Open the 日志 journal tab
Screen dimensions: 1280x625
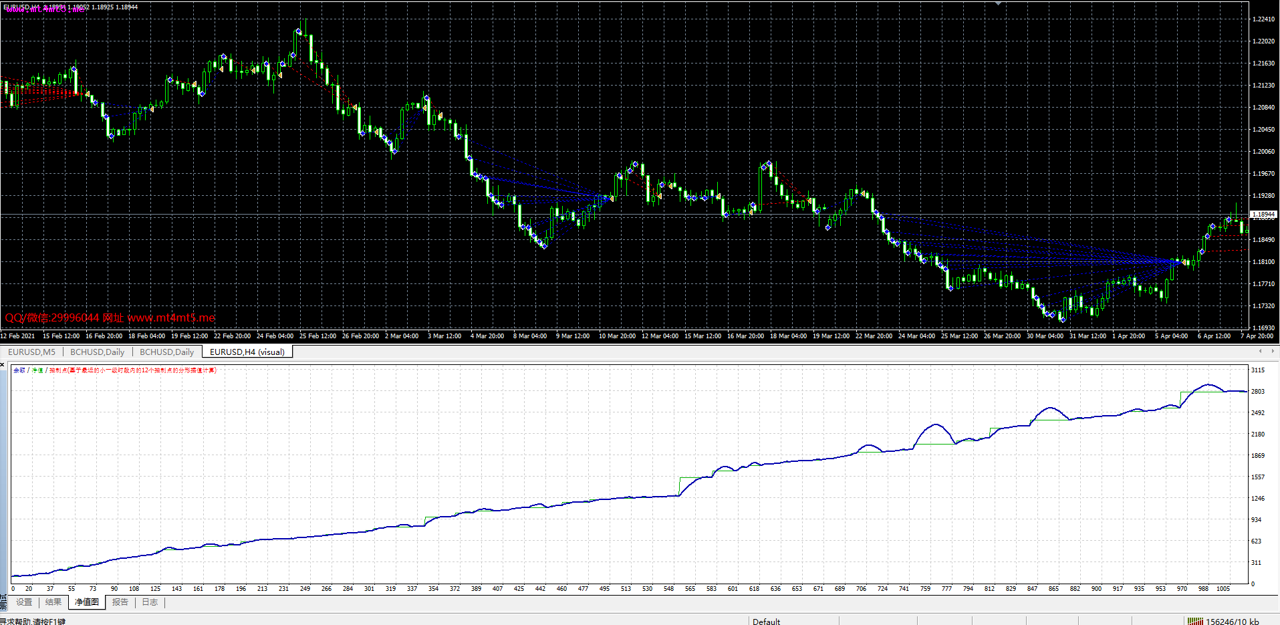point(150,602)
